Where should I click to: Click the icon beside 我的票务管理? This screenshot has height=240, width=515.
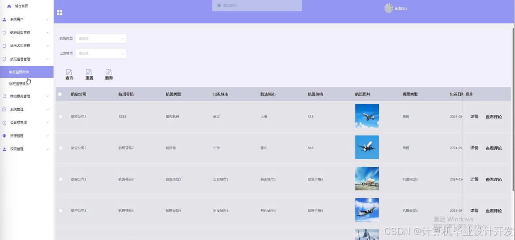pyautogui.click(x=4, y=96)
